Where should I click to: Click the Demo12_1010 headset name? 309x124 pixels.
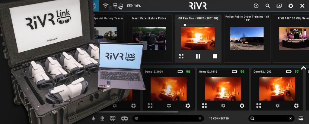click(x=208, y=72)
